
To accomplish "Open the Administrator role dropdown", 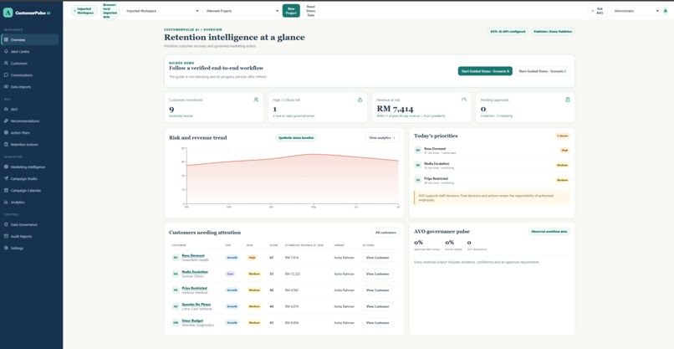I will 635,11.
